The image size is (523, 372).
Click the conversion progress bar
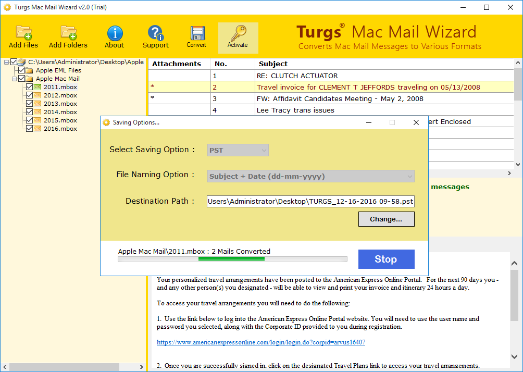pos(232,259)
